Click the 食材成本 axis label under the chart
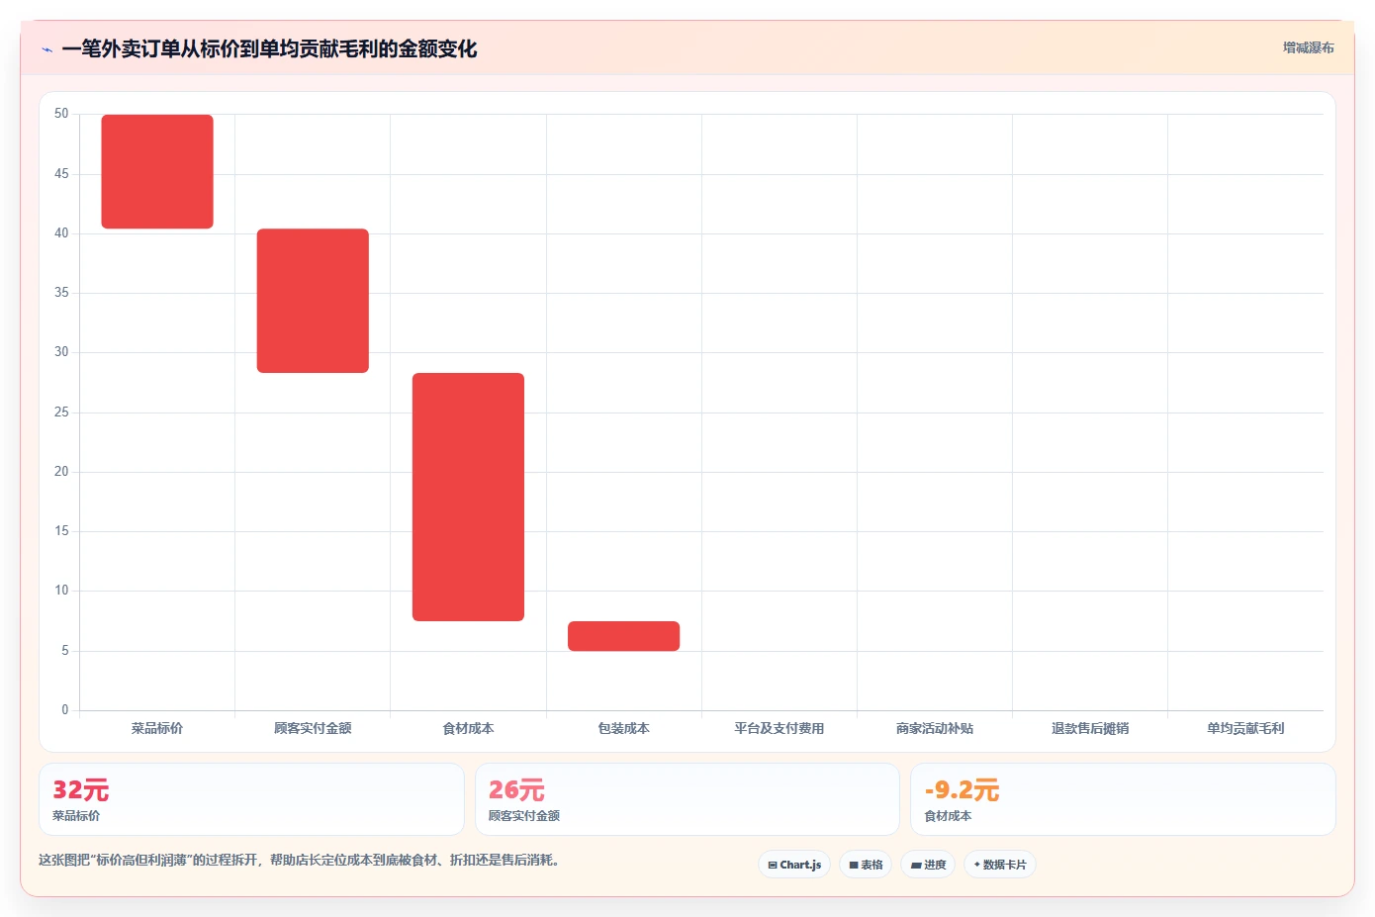 pyautogui.click(x=468, y=728)
